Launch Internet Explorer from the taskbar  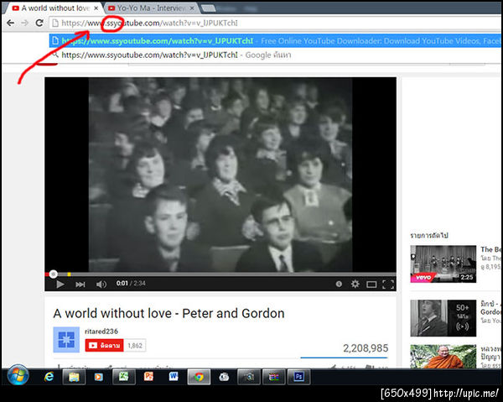coord(49,377)
